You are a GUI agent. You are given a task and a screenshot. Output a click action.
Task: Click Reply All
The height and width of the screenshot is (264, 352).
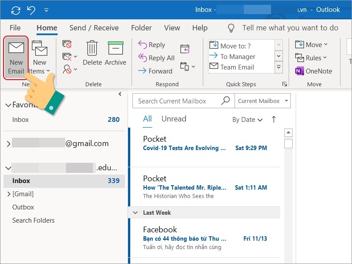coord(156,58)
